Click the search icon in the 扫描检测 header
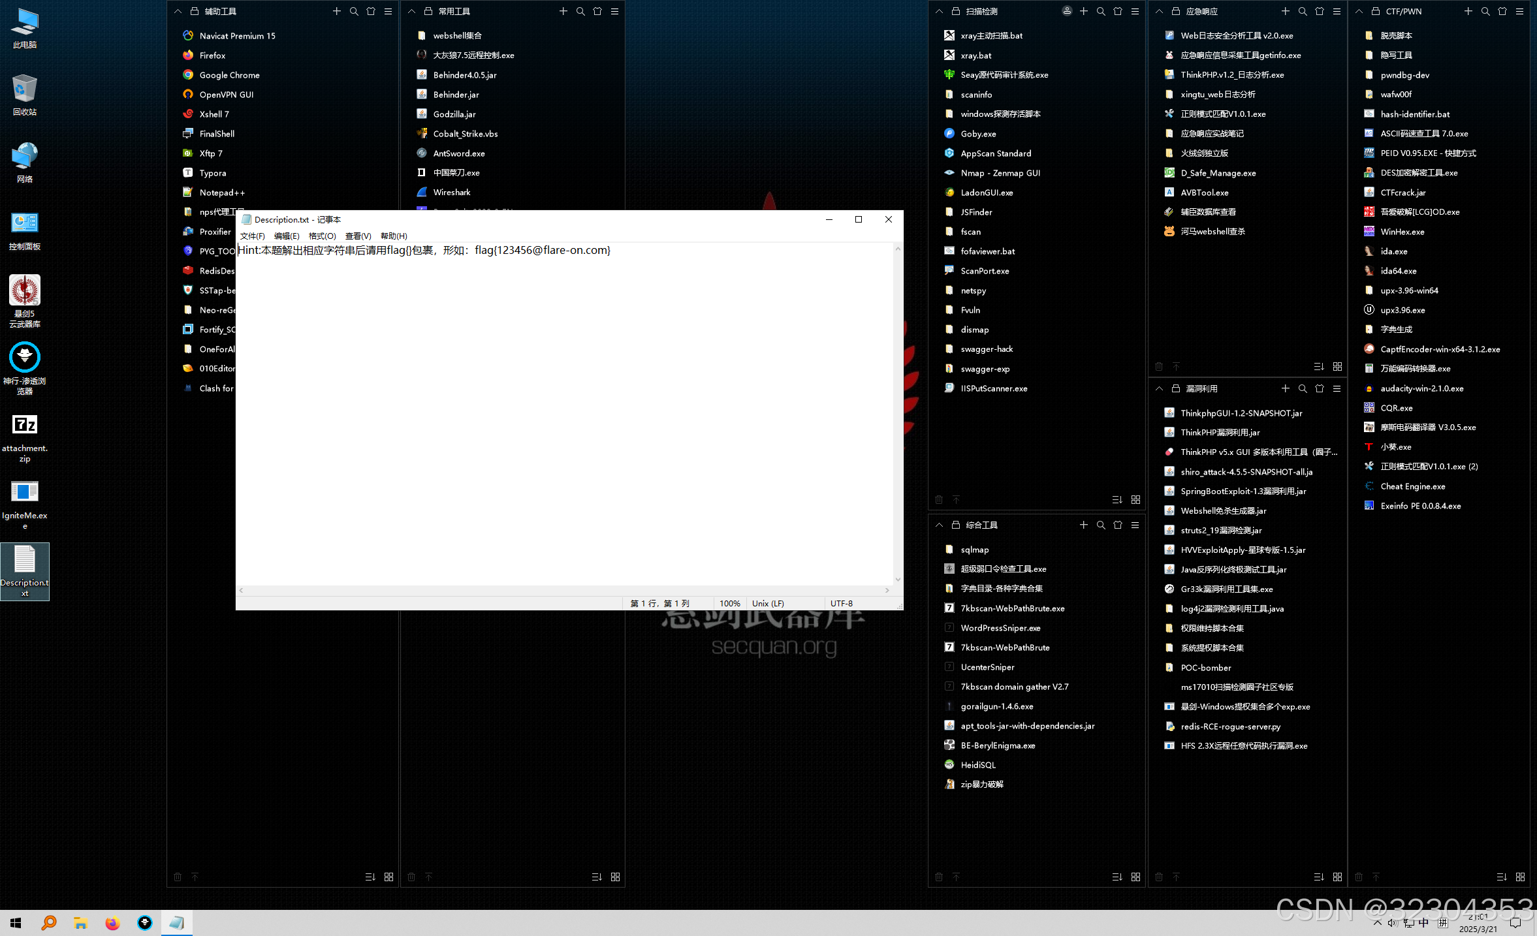 coord(1101,11)
